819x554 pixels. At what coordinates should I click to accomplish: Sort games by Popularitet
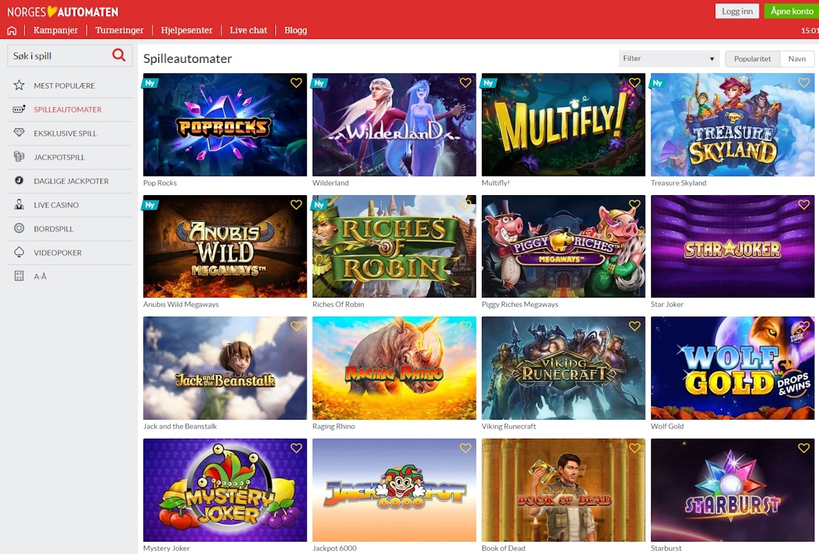coord(752,59)
